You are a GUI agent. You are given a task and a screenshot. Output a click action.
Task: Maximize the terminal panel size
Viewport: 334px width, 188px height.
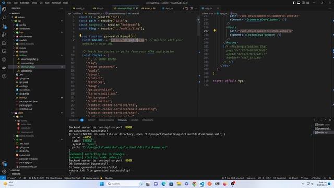[x=325, y=120]
